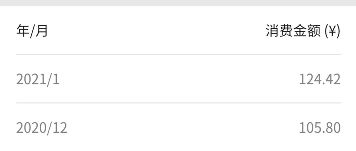Open the 2021/1 date entry

(x=38, y=80)
